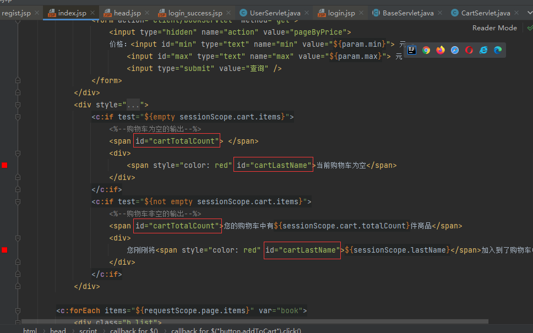Close the index.jsp tab
Screen dimensions: 533x333
point(93,13)
